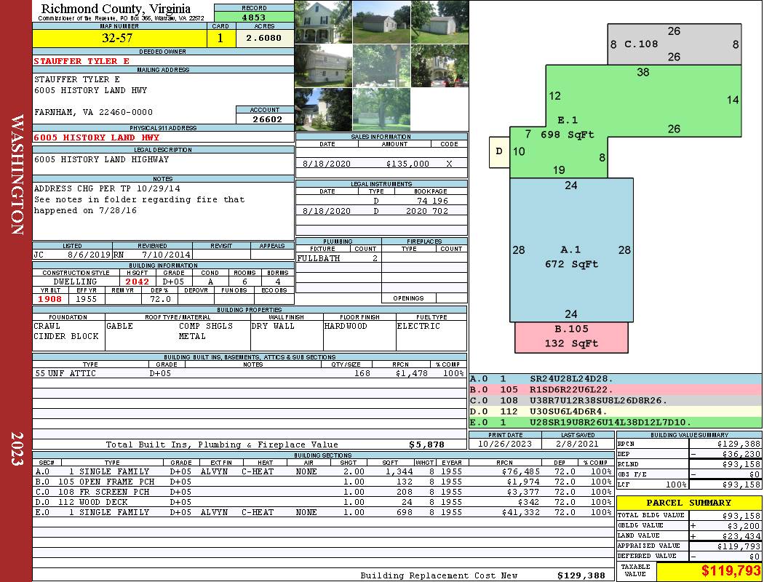The width and height of the screenshot is (764, 582).
Task: Click the map number 32-57 field
Action: tap(119, 39)
